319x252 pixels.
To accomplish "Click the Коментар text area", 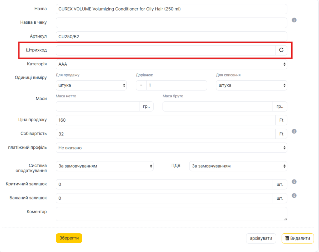I will 171,214.
